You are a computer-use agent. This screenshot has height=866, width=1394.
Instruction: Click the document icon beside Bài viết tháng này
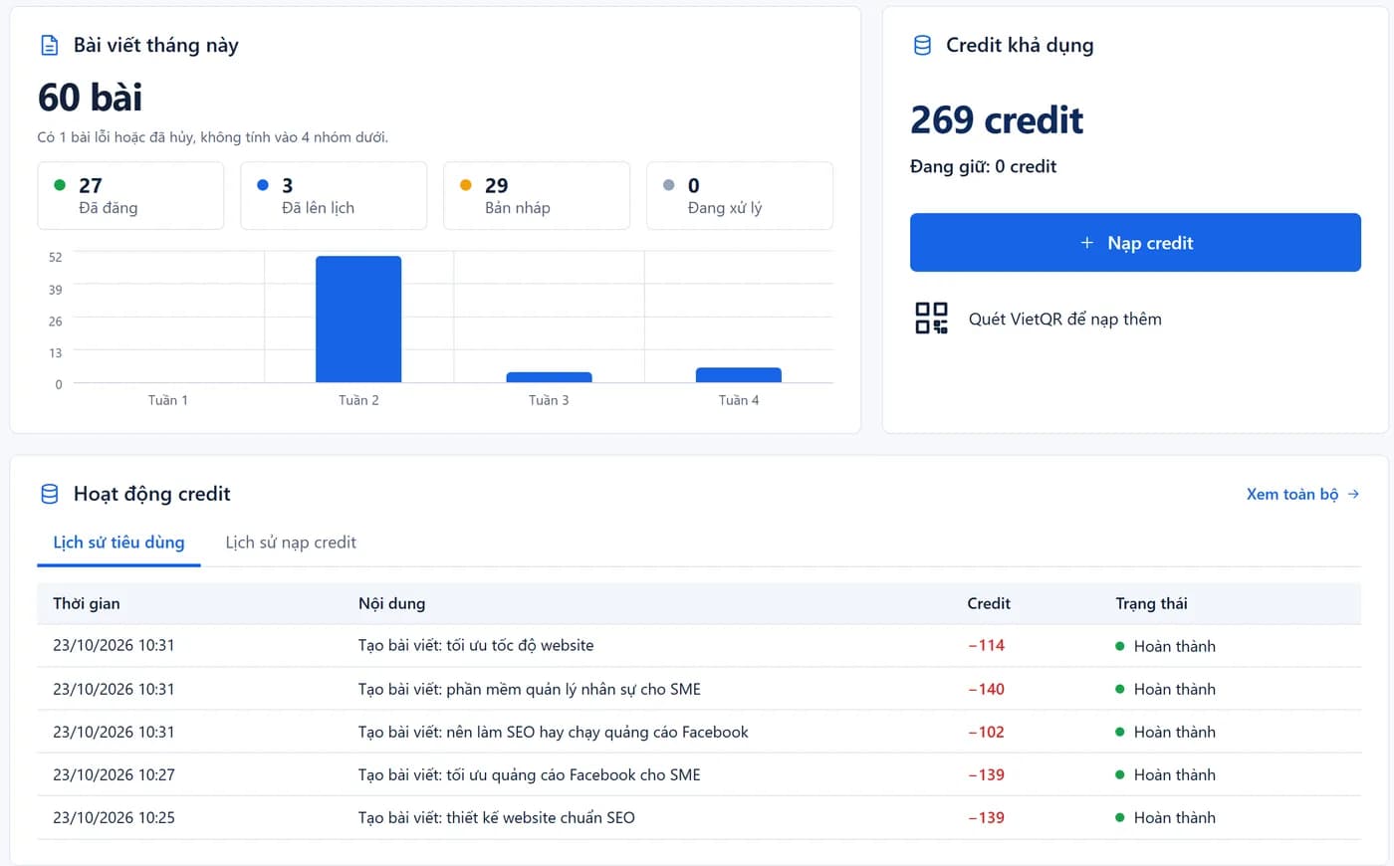[49, 45]
